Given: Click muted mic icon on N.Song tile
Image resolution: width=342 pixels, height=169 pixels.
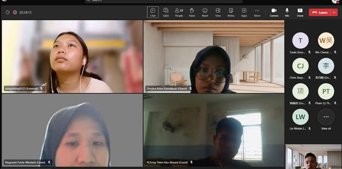Looking at the screenshot, I should click(x=191, y=162).
